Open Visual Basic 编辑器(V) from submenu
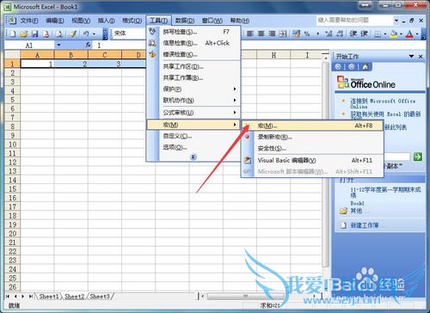The height and width of the screenshot is (313, 430). point(312,160)
